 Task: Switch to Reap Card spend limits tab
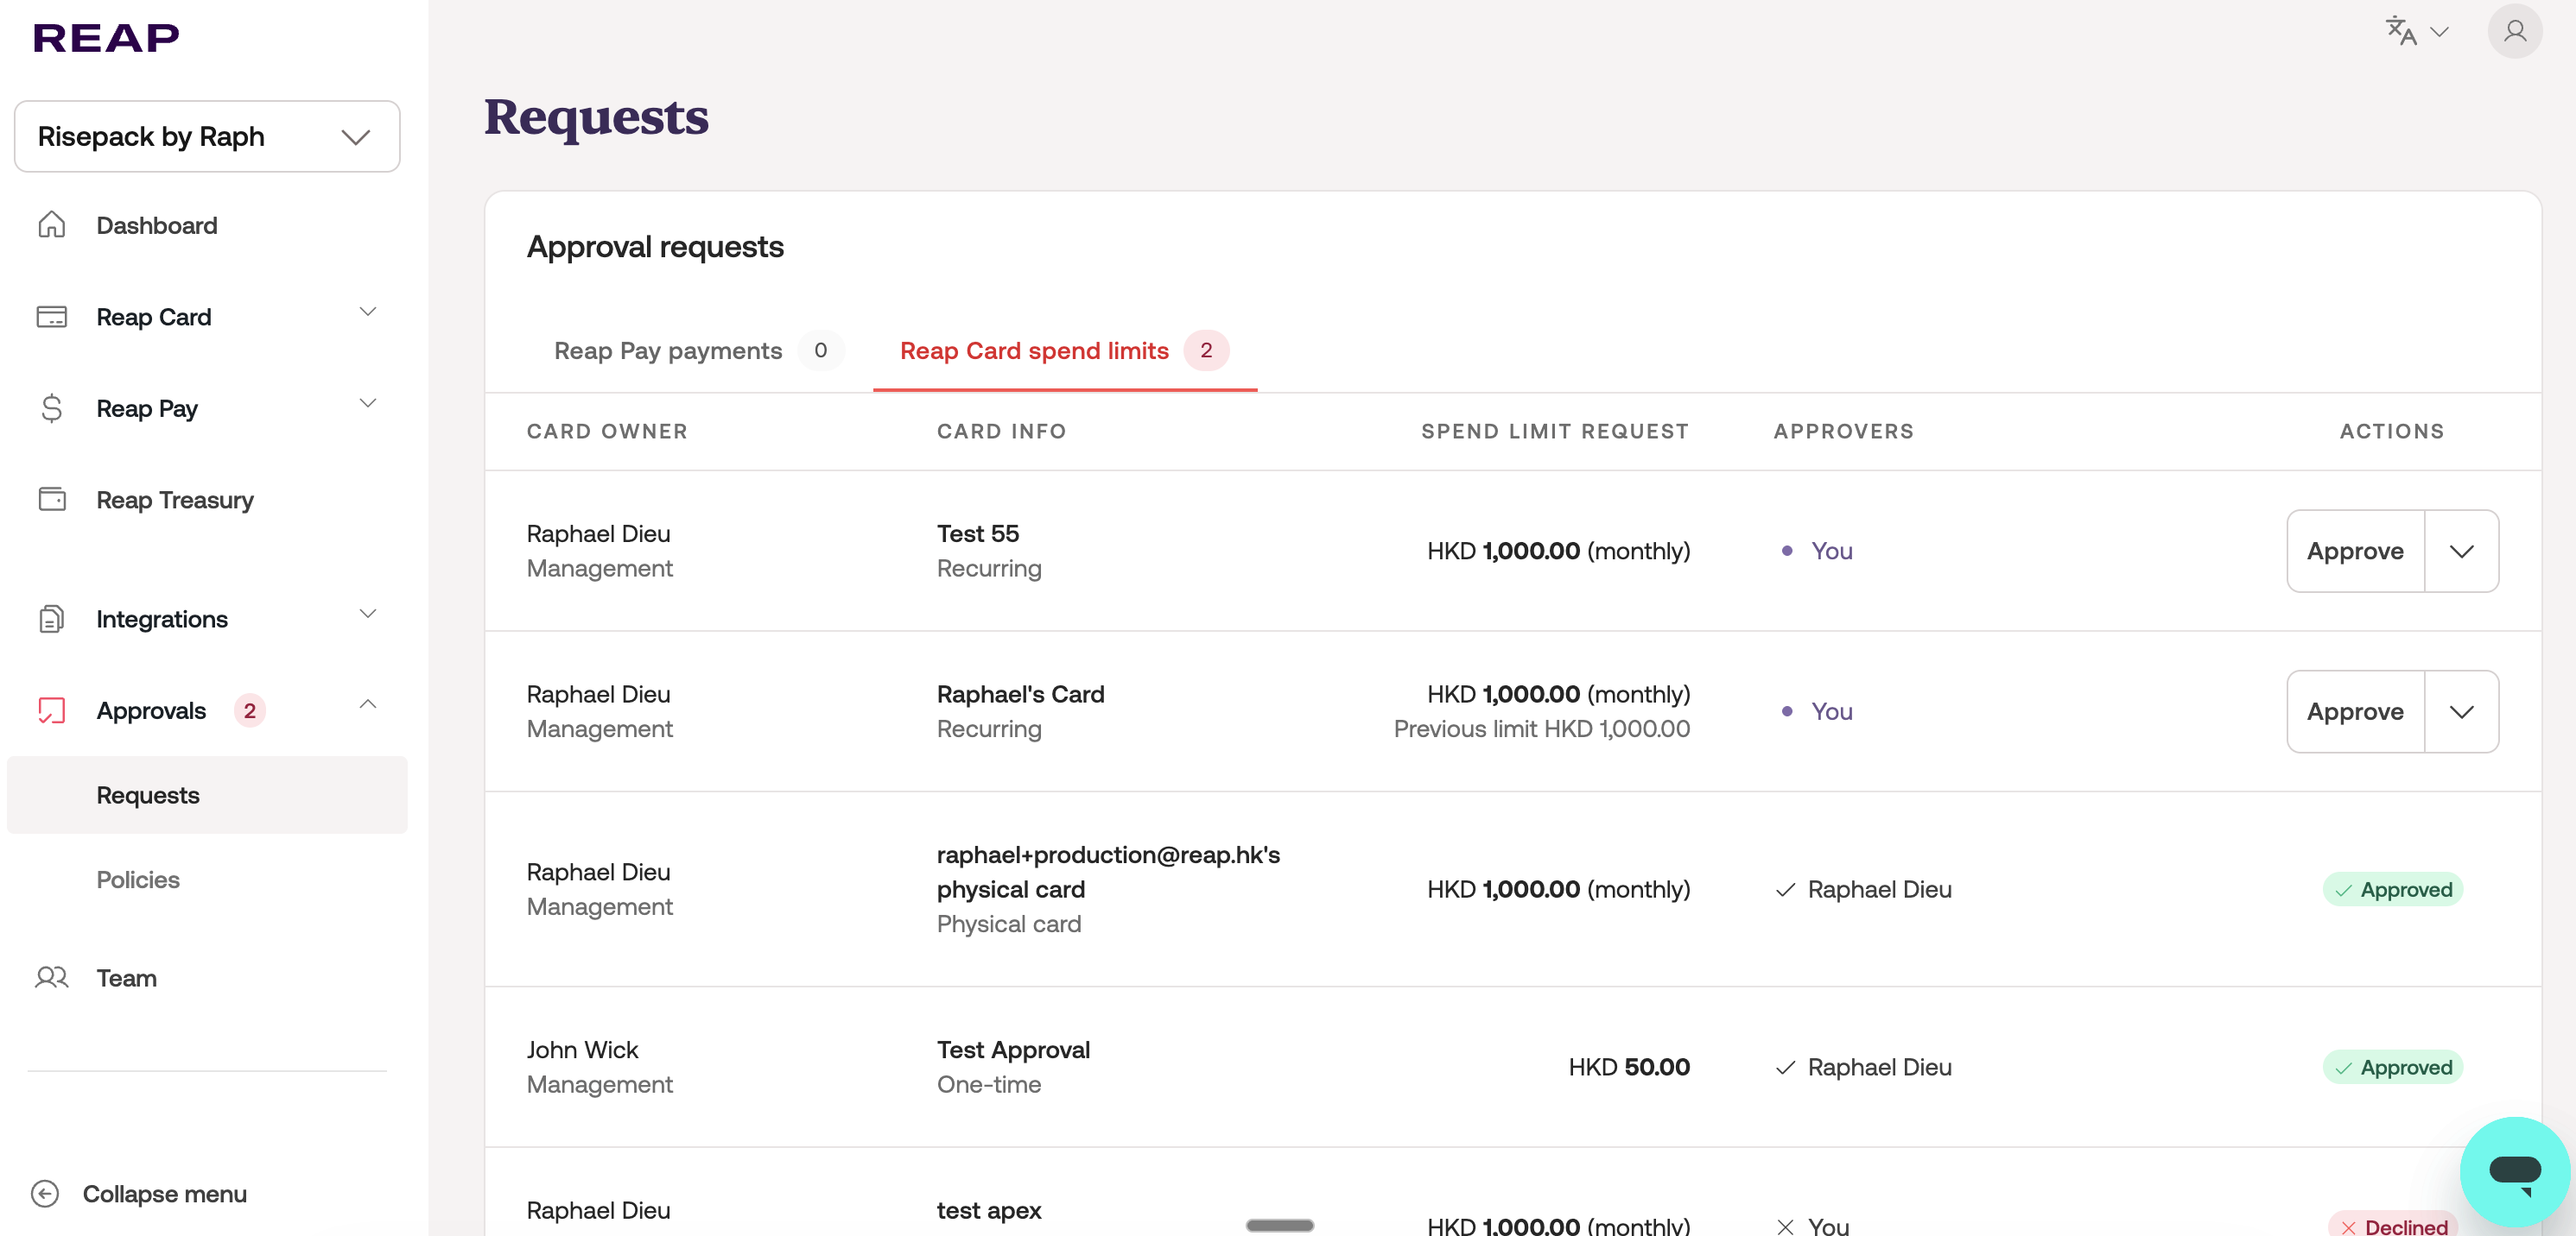point(1064,350)
